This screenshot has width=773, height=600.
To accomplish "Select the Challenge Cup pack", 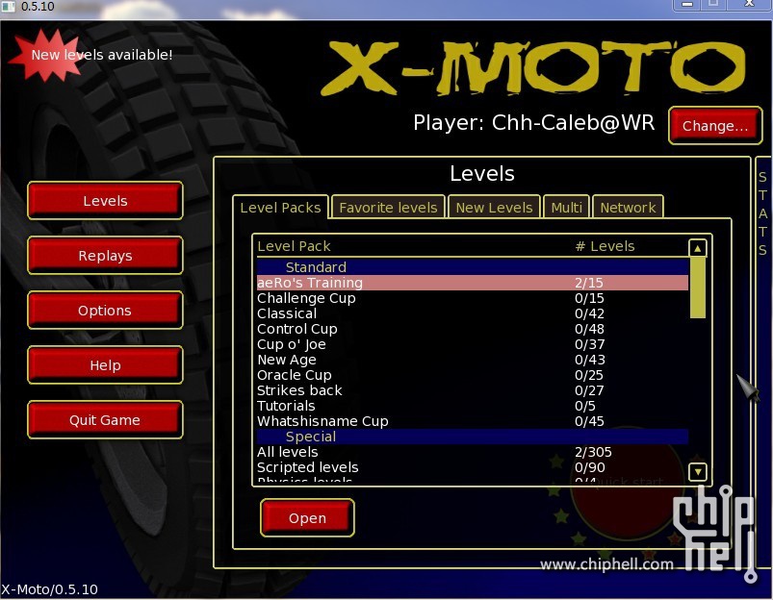I will tap(473, 298).
